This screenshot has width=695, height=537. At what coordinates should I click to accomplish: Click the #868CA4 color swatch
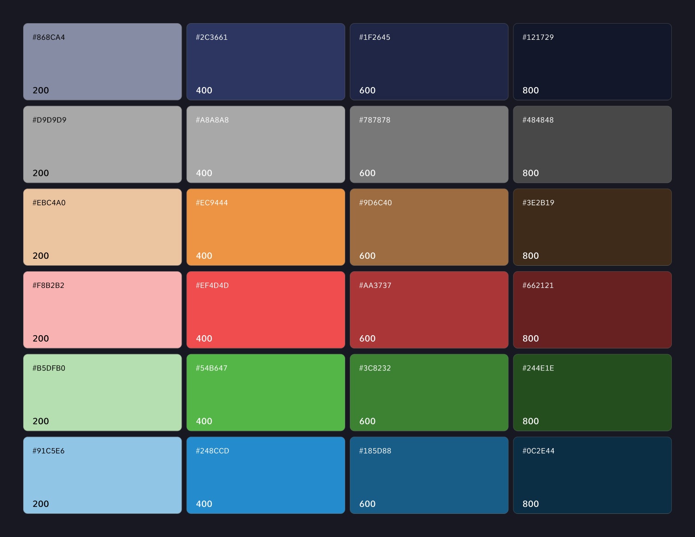(102, 62)
